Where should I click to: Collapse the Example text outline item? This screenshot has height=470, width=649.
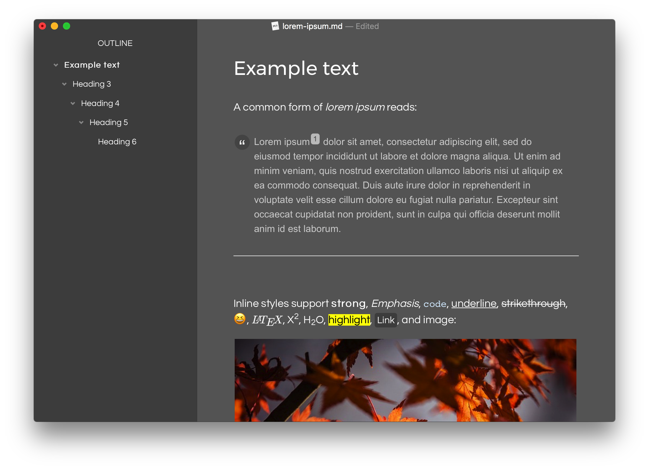(56, 64)
